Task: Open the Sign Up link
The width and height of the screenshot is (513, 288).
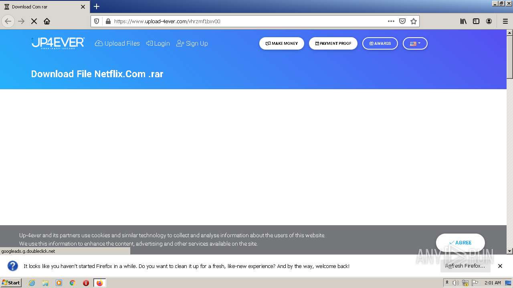Action: point(192,43)
